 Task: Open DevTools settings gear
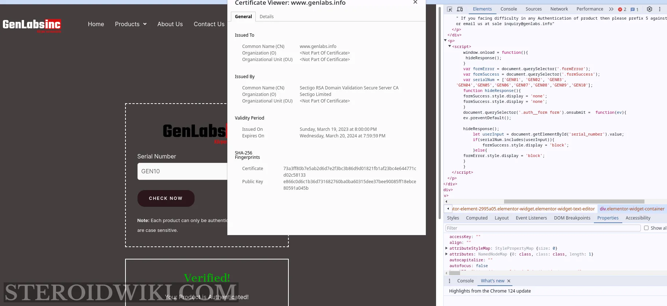pos(650,9)
